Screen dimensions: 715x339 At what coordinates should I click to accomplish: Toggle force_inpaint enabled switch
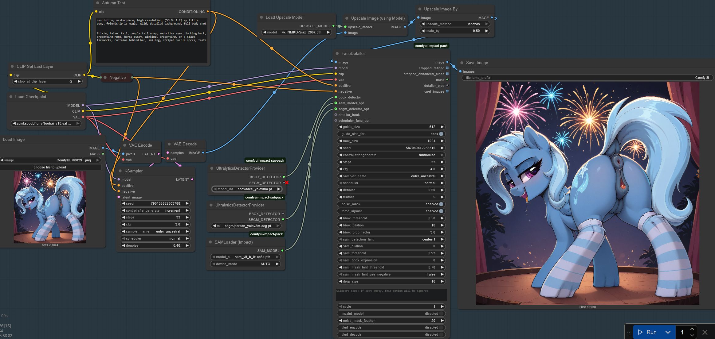coord(441,211)
